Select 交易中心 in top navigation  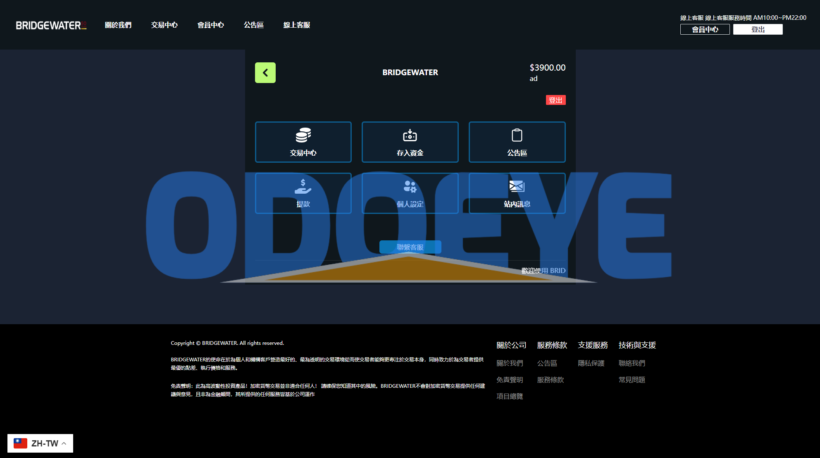164,25
